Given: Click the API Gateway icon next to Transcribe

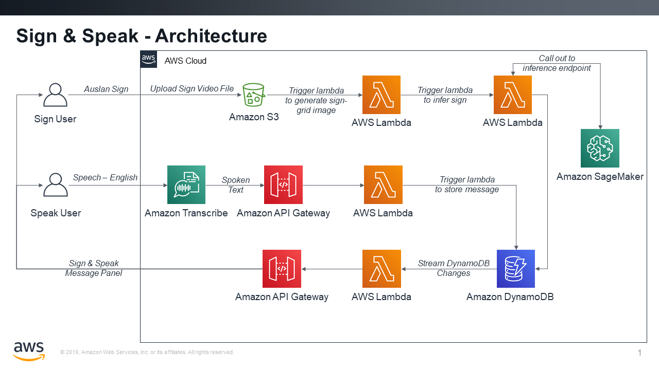Looking at the screenshot, I should point(283,184).
